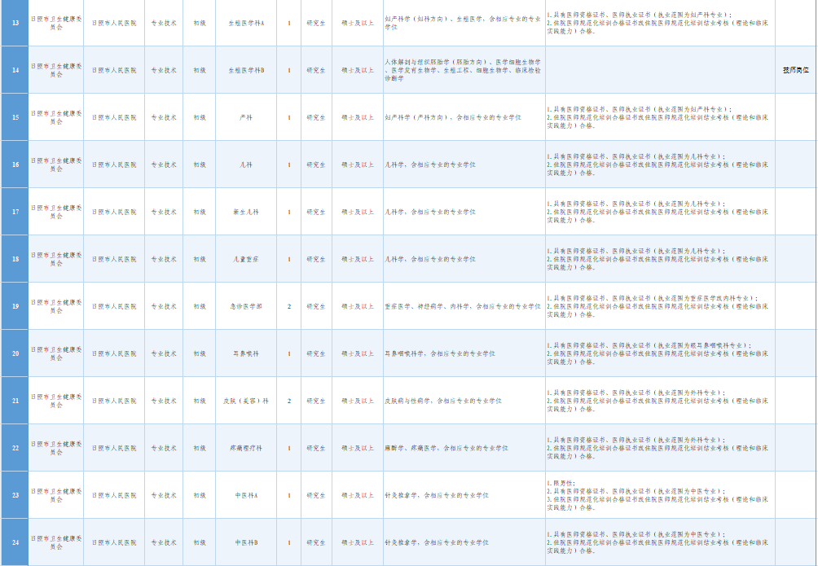Click 硕士及以上 in row 22
This screenshot has height=566, width=818.
358,448
